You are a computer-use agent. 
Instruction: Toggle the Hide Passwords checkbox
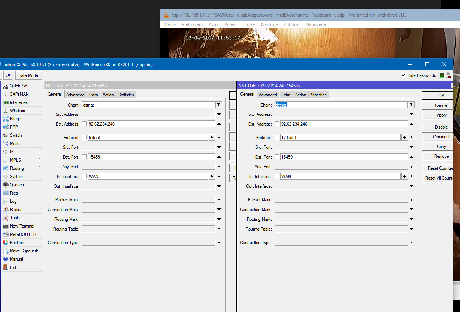[403, 75]
